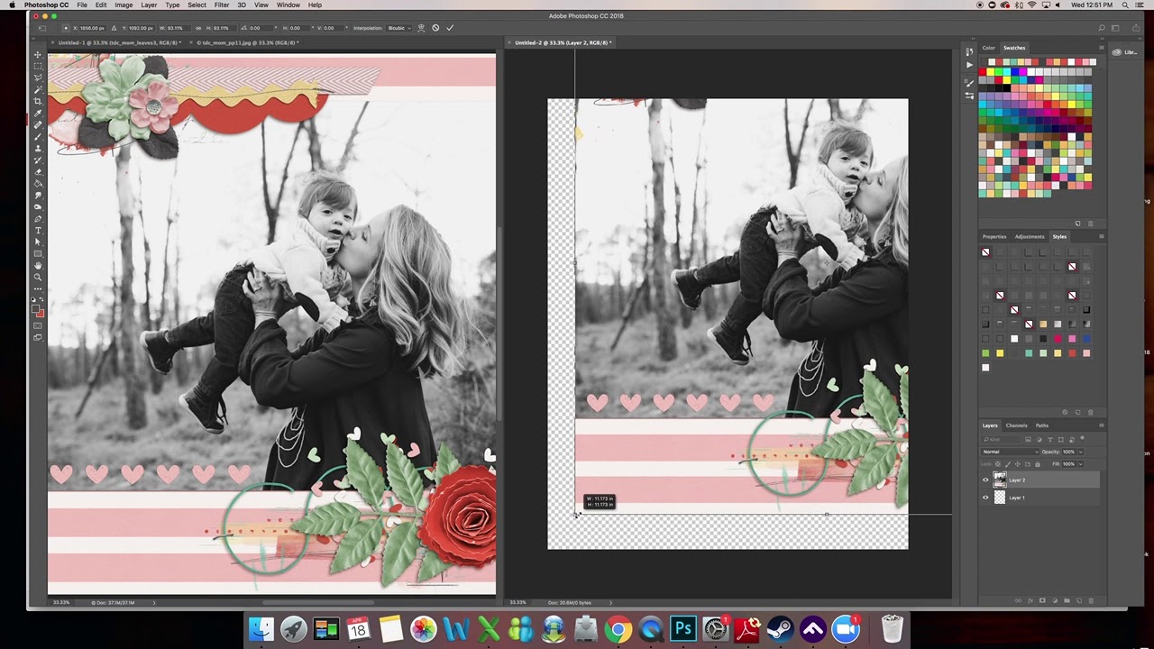1154x649 pixels.
Task: Open the Fill dropdown arrow
Action: coord(1081,464)
